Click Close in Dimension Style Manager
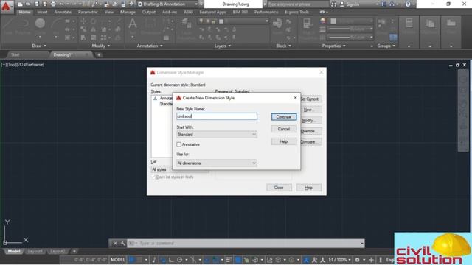Screen dimensions: 472x265 279,188
